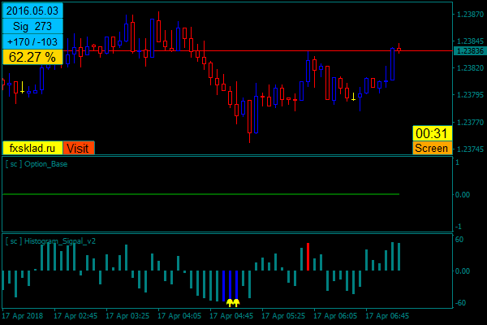487x325 pixels.
Task: Click the 17 Apr 04:45 time label
Action: point(231,316)
